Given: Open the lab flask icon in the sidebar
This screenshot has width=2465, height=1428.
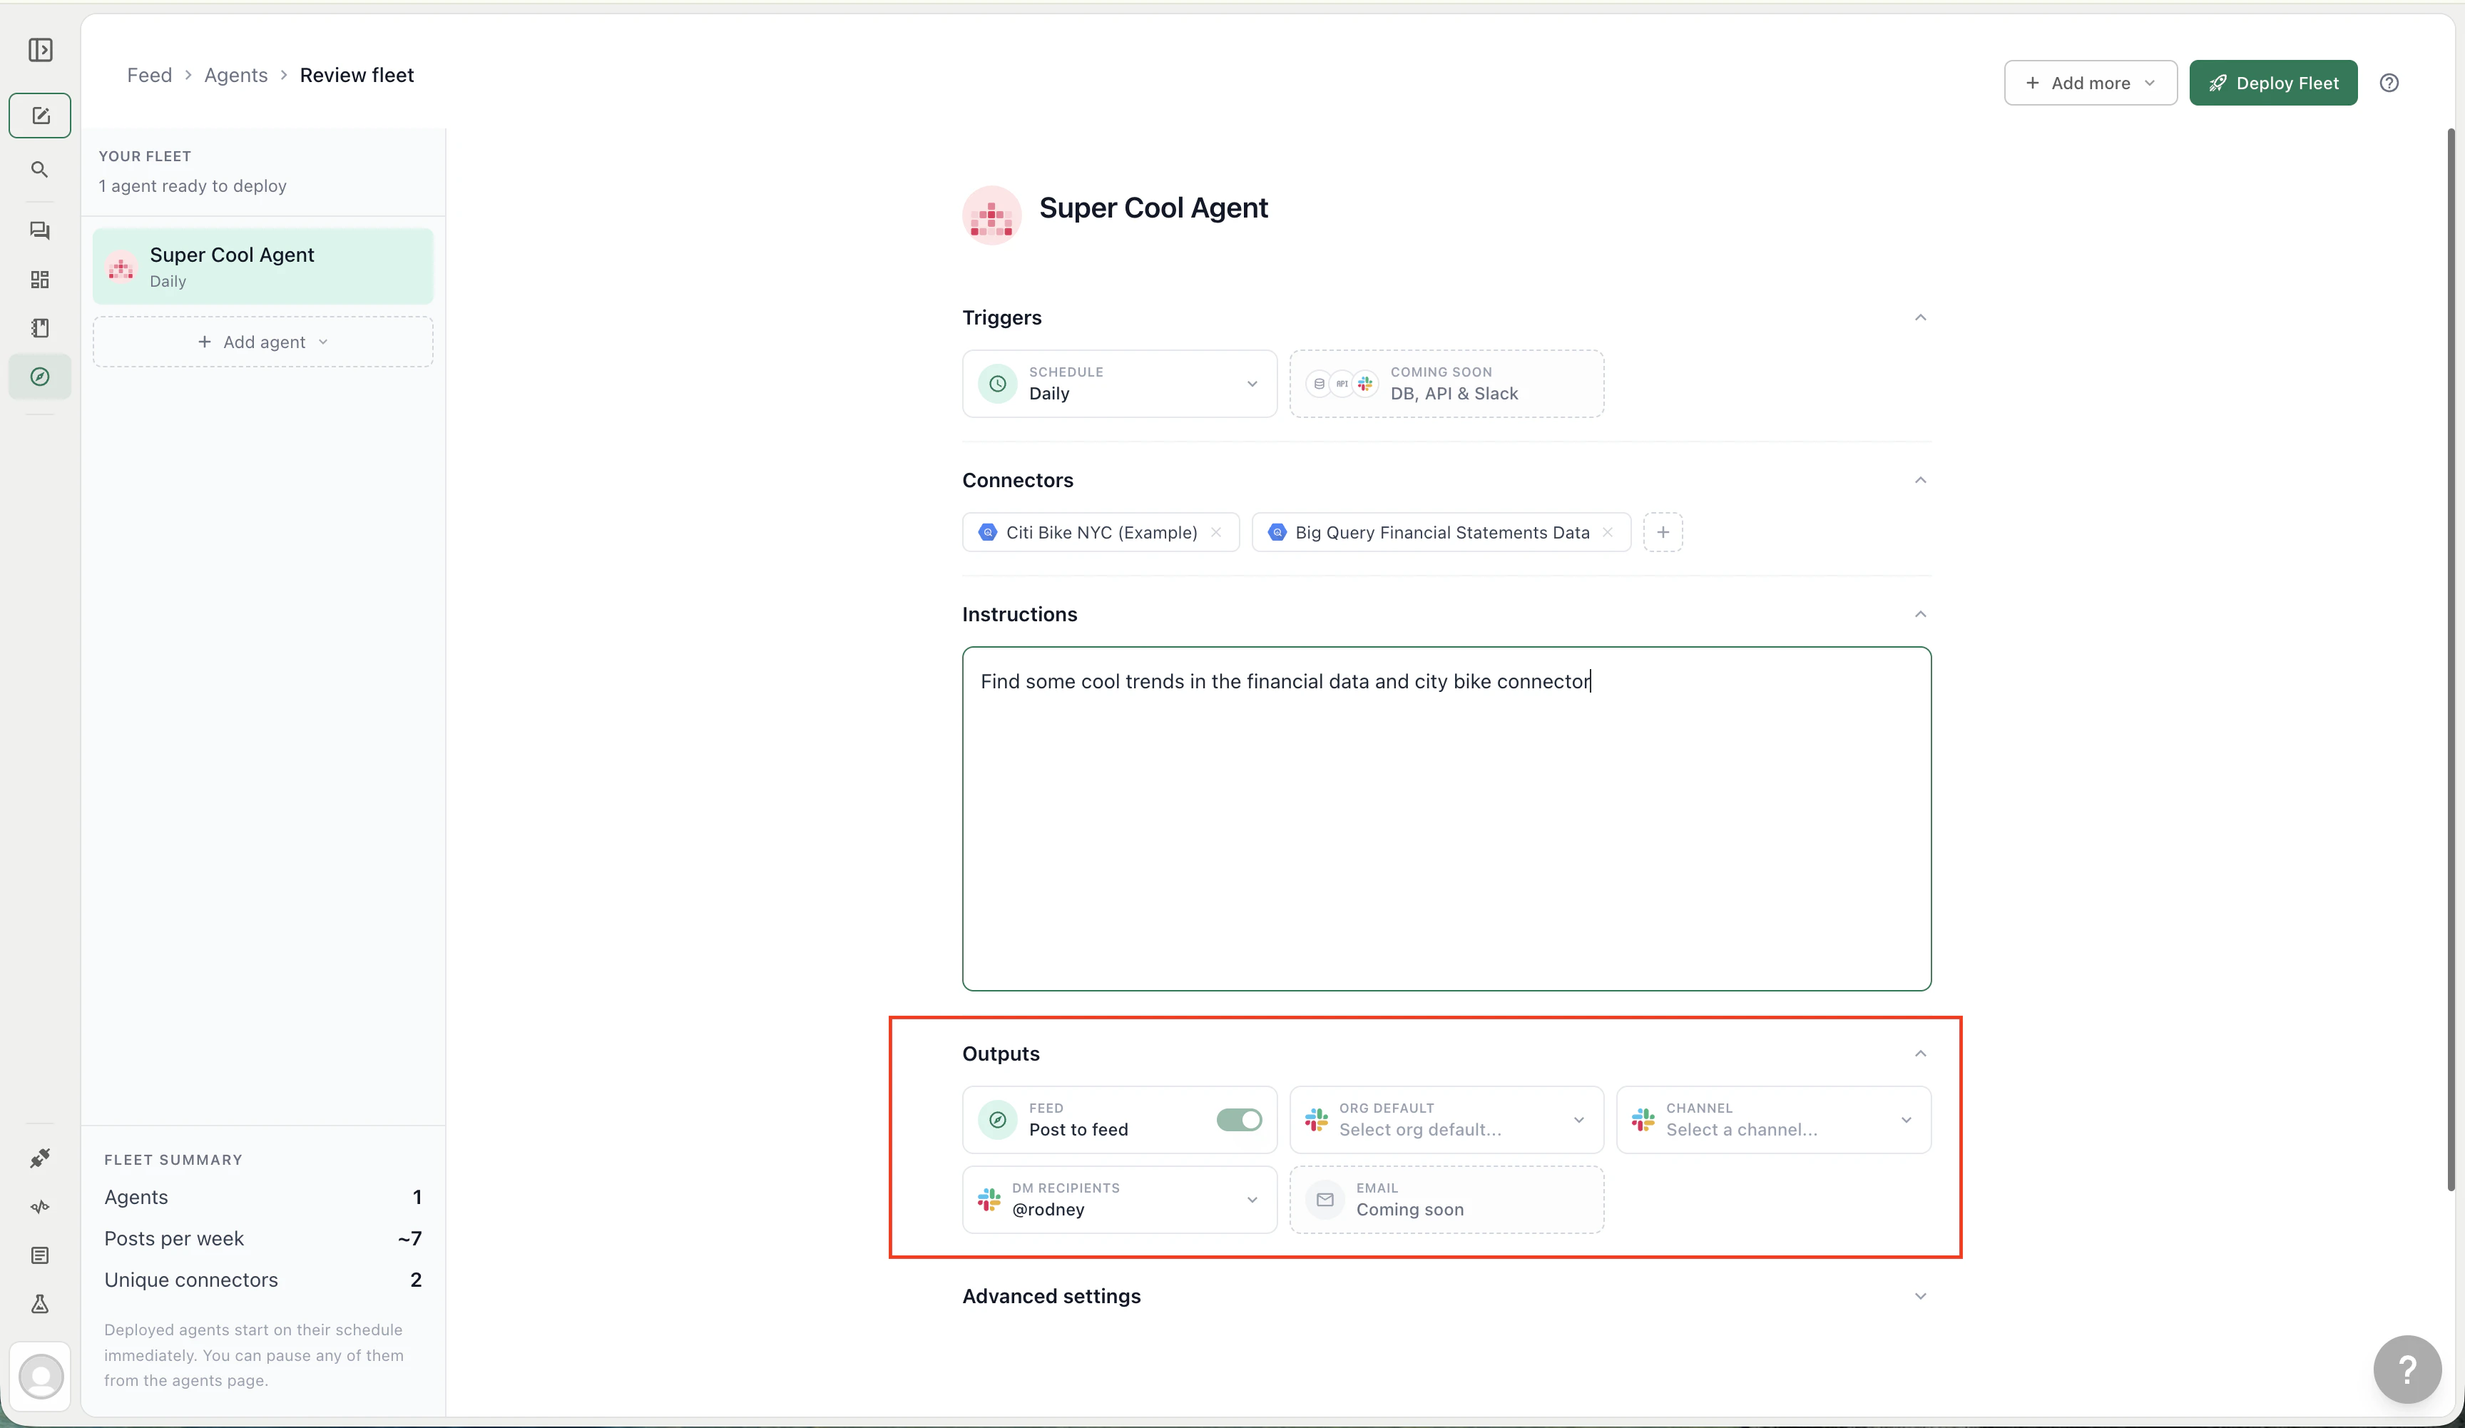Looking at the screenshot, I should (39, 1305).
